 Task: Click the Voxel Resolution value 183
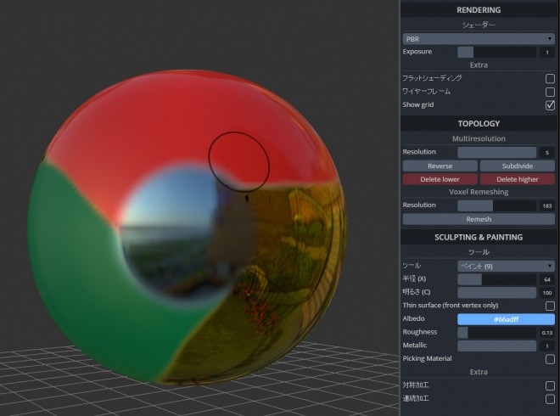547,205
